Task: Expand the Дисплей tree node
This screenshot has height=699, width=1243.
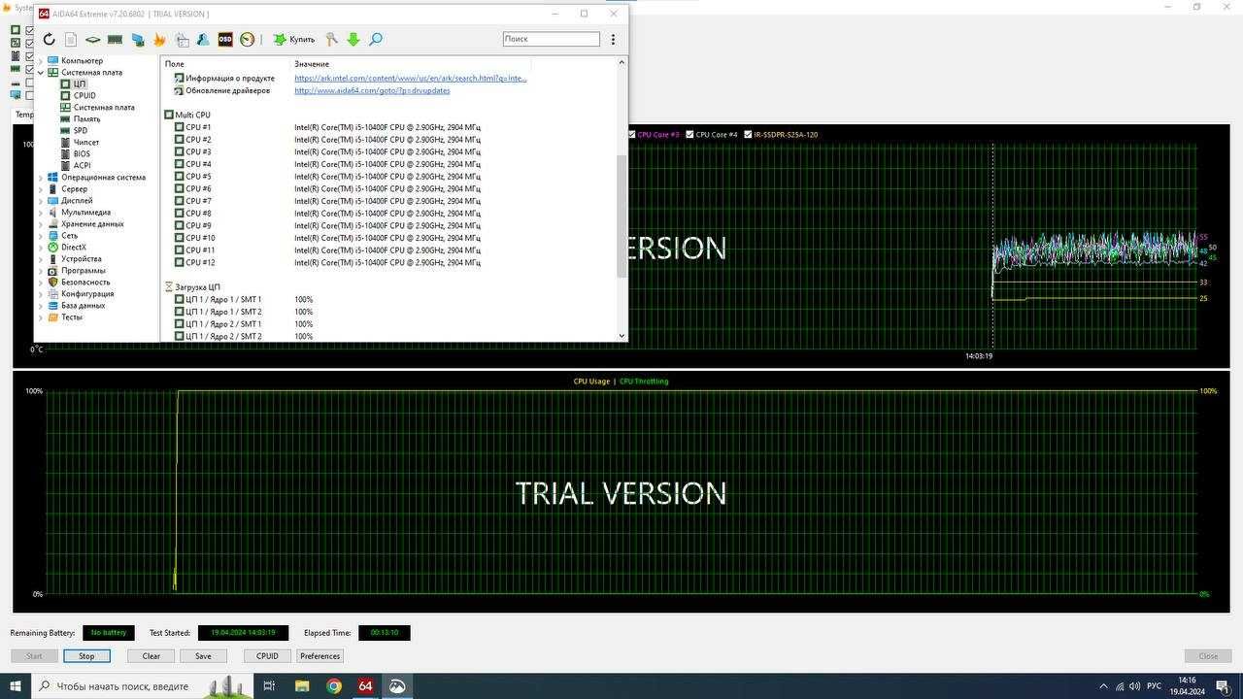Action: pyautogui.click(x=41, y=200)
